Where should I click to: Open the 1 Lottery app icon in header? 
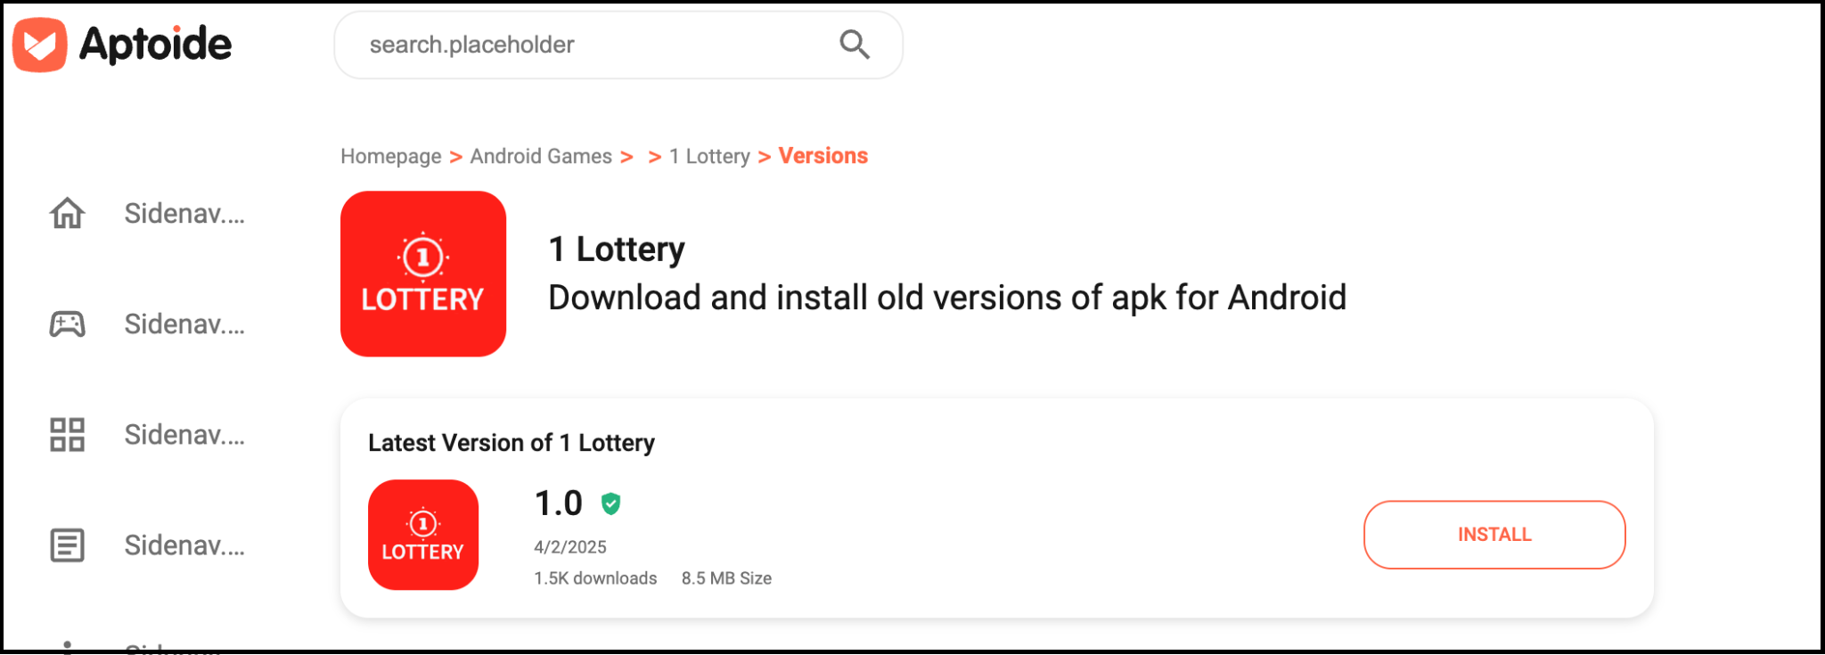click(422, 273)
